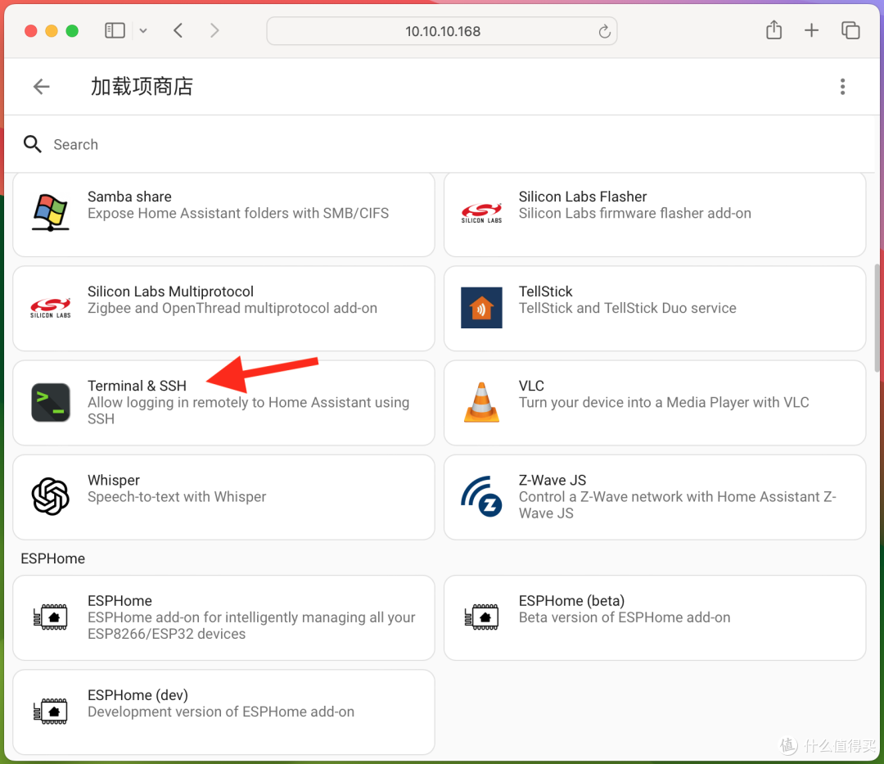Click the 'Development version of ESPHome add-on' text
This screenshot has width=884, height=764.
pos(220,712)
